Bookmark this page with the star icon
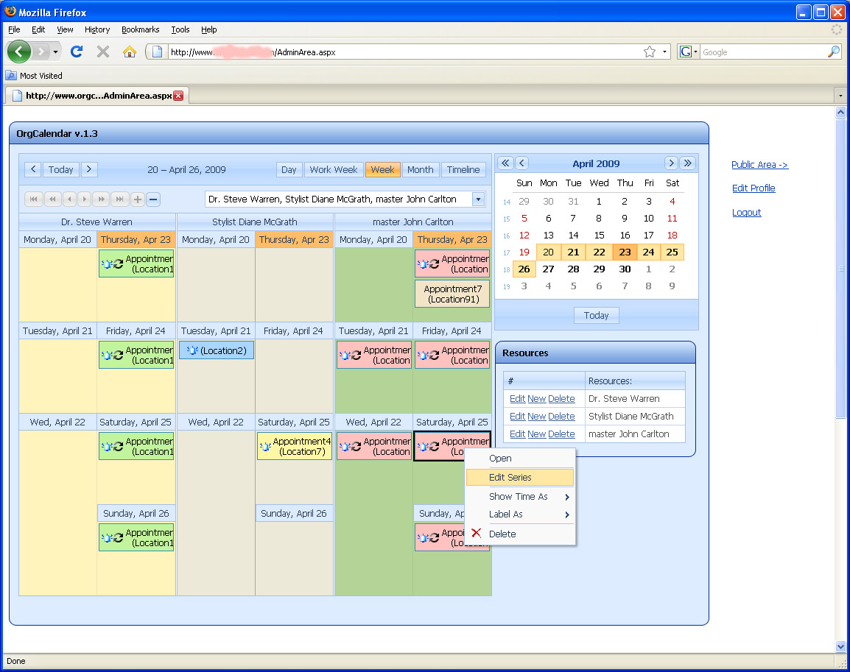Viewport: 850px width, 672px height. coord(649,52)
